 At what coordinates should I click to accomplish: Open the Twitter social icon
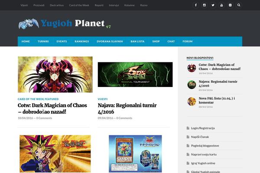point(213,5)
